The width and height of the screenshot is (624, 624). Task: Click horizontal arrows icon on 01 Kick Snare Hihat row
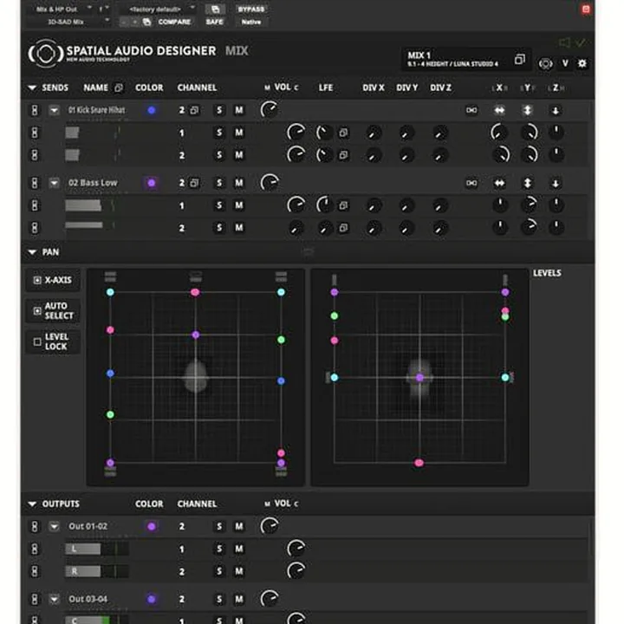[499, 110]
